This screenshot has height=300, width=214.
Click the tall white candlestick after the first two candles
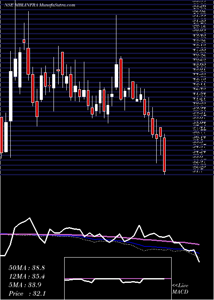tap(11, 96)
